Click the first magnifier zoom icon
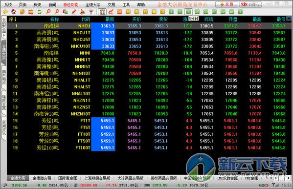The height and width of the screenshot is (189, 293). tap(48, 12)
